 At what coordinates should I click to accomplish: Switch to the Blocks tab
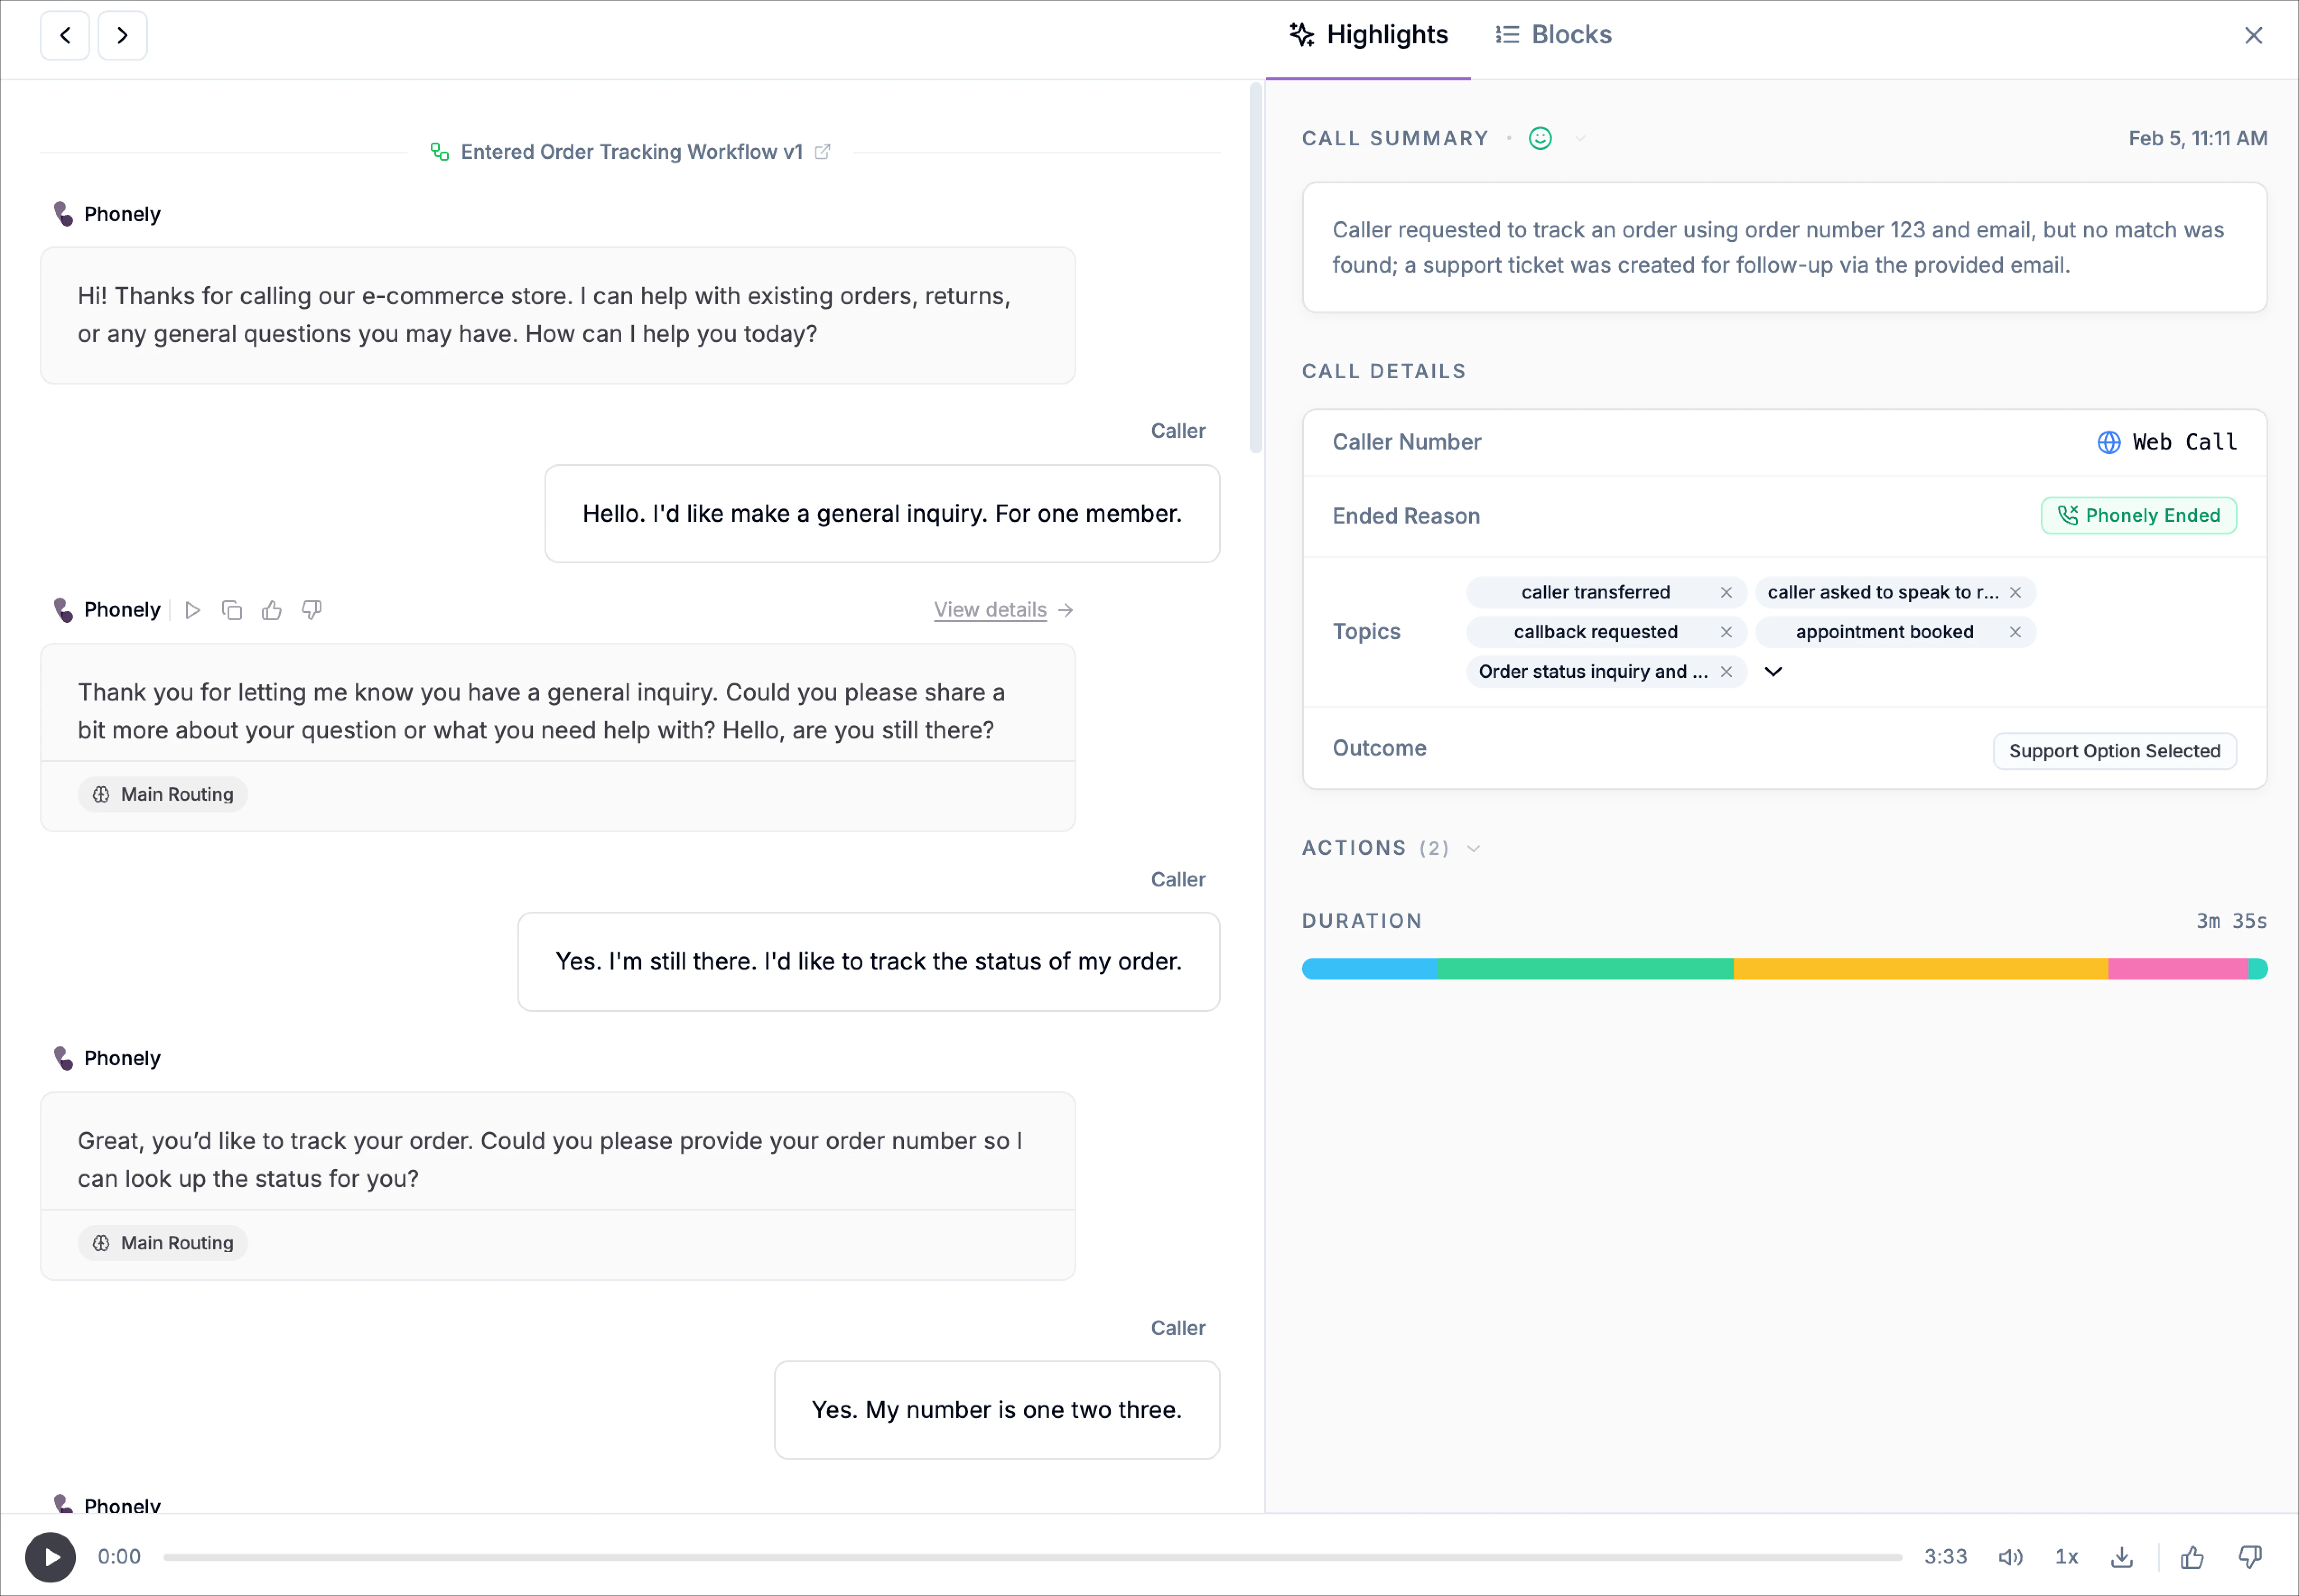click(x=1554, y=35)
